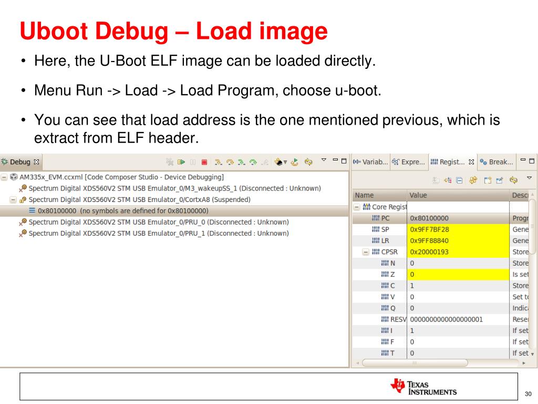Click the yellow Step Over icon
Viewport: 538px width, 404px height.
point(230,162)
